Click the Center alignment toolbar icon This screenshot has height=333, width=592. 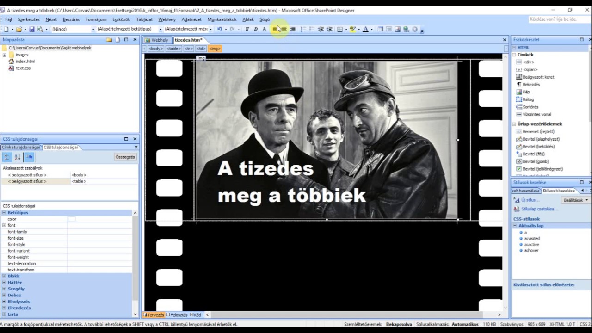click(x=284, y=29)
